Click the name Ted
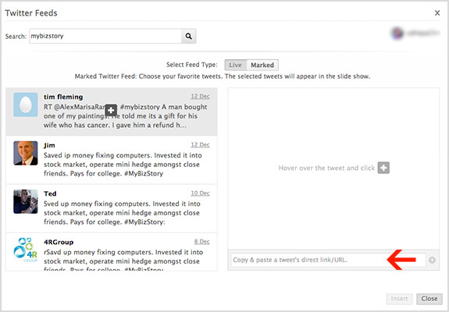449x312 pixels. pos(50,193)
